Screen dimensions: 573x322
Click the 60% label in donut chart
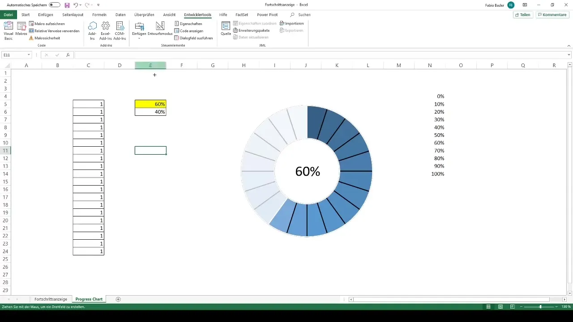[308, 171]
